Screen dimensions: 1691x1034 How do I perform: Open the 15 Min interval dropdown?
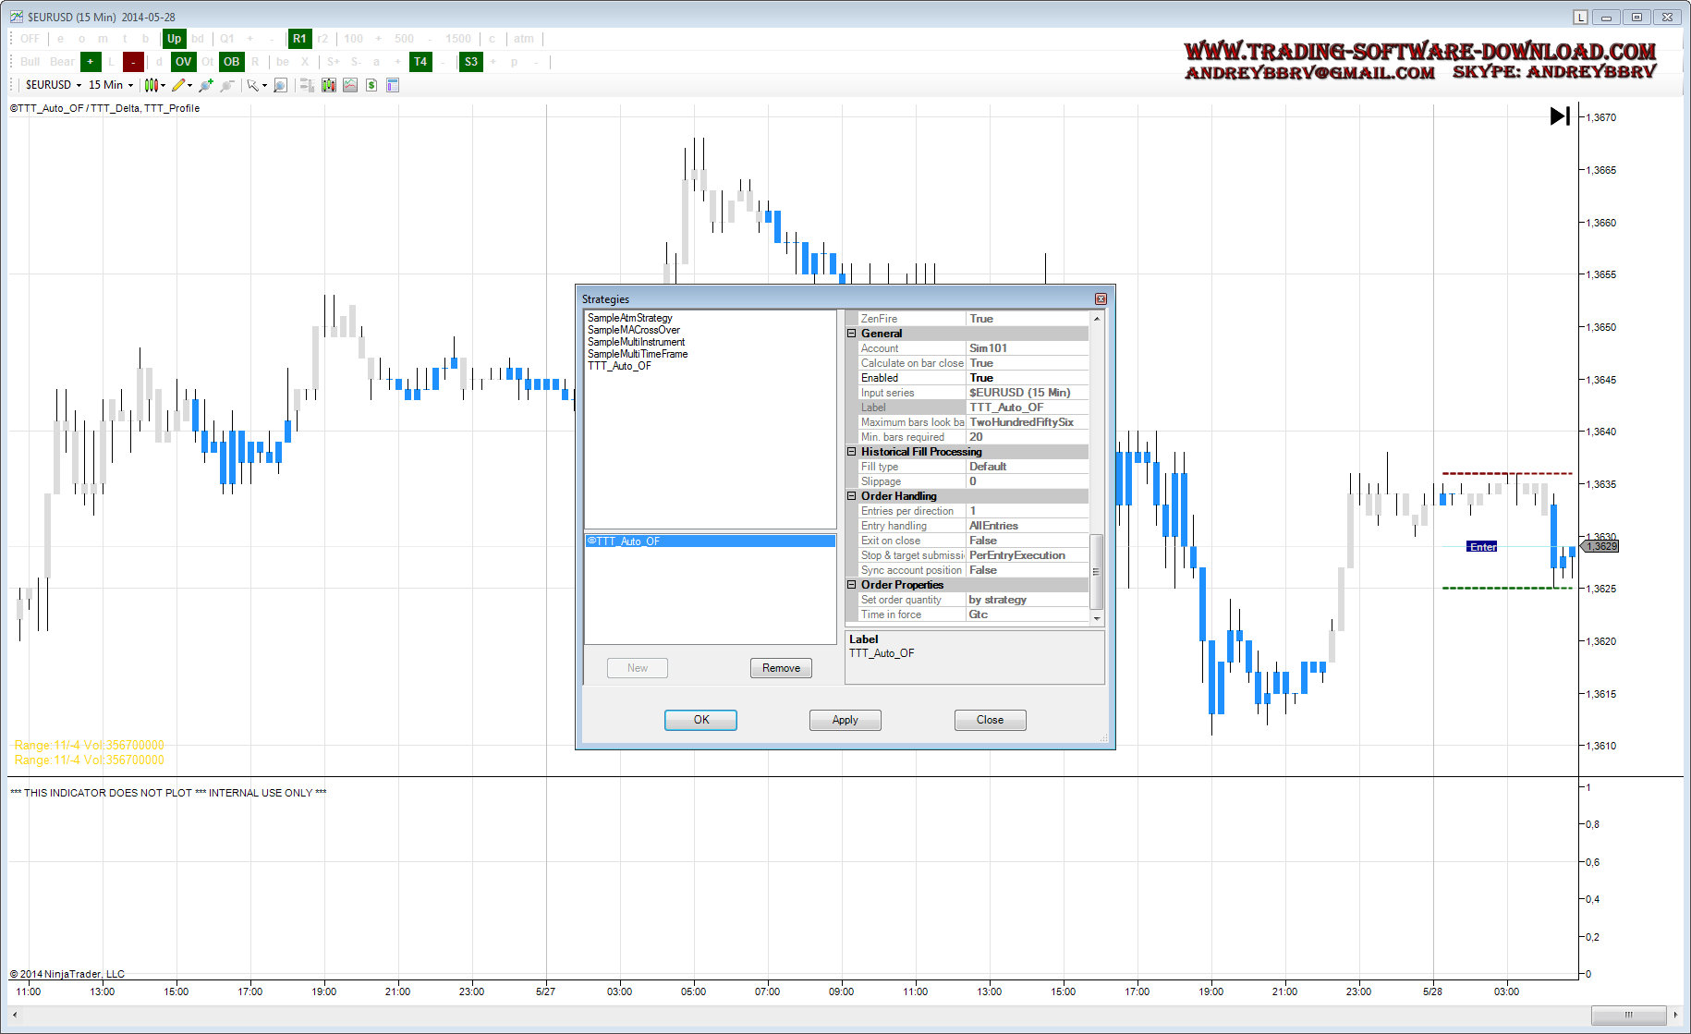click(111, 85)
